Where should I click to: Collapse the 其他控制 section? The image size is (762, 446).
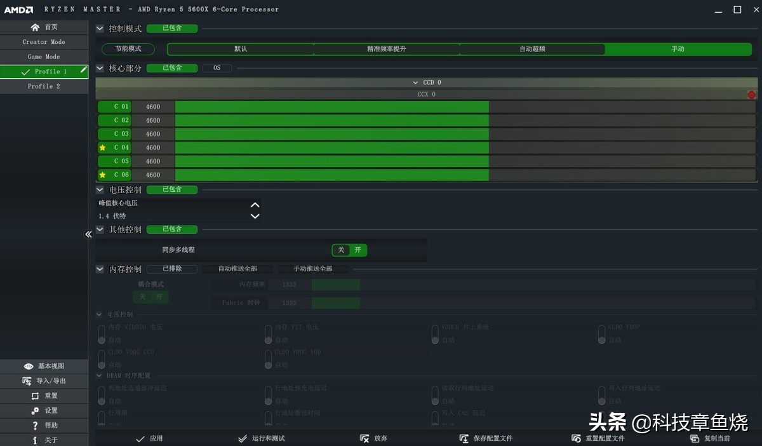click(100, 229)
